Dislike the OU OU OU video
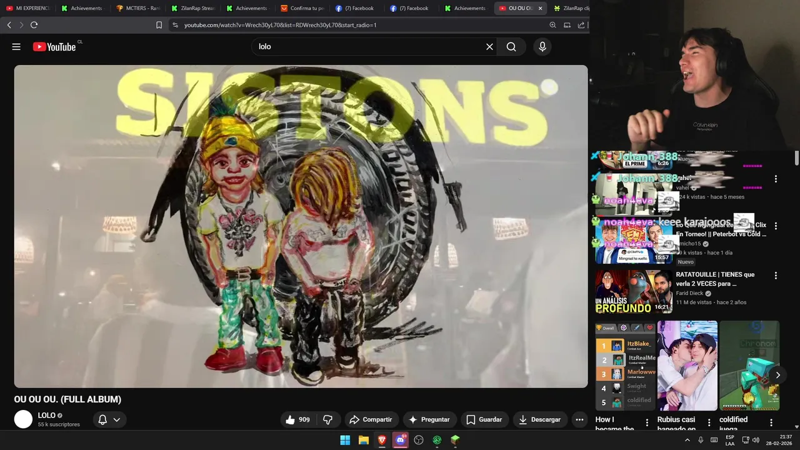The image size is (800, 450). [327, 419]
